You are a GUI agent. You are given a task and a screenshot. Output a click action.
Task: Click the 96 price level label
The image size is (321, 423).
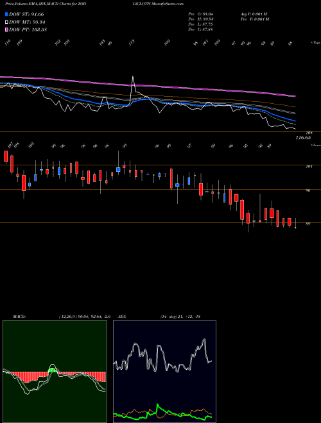(309, 190)
